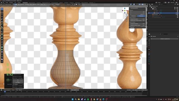Click the outliner search magnifier field
Viewport: 179px width, 101px height.
163,4
